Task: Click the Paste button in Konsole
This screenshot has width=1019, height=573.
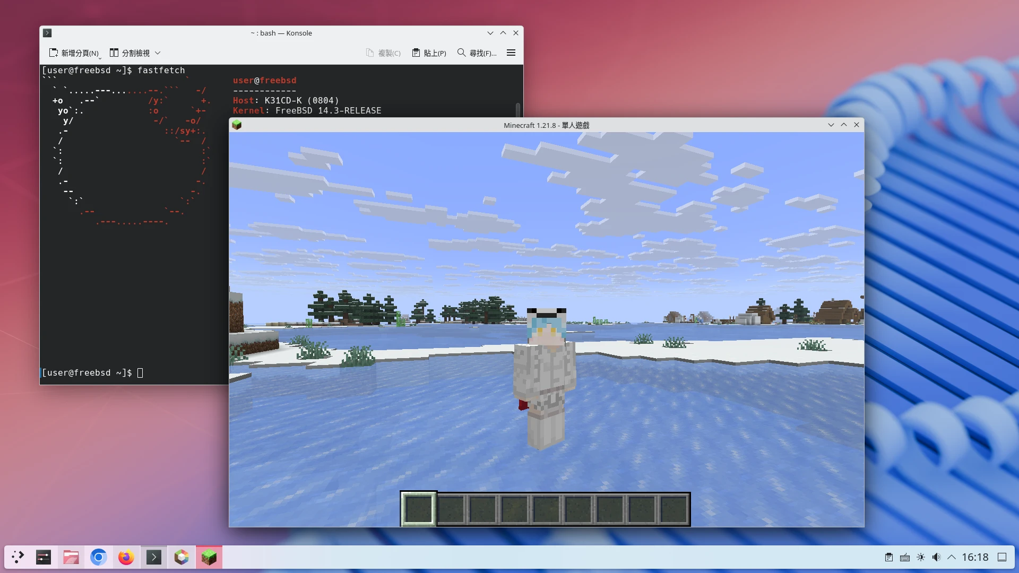Action: [429, 53]
